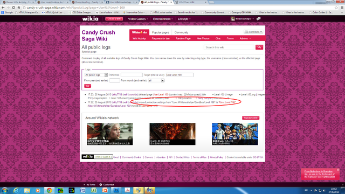This screenshot has width=345, height=194.
Task: Open the Candy Crush Saga Wiki title link
Action: (98, 36)
